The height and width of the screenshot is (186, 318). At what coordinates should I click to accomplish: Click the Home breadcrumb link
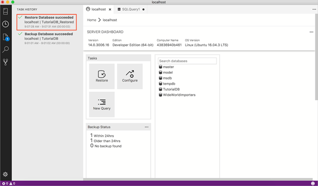point(91,20)
